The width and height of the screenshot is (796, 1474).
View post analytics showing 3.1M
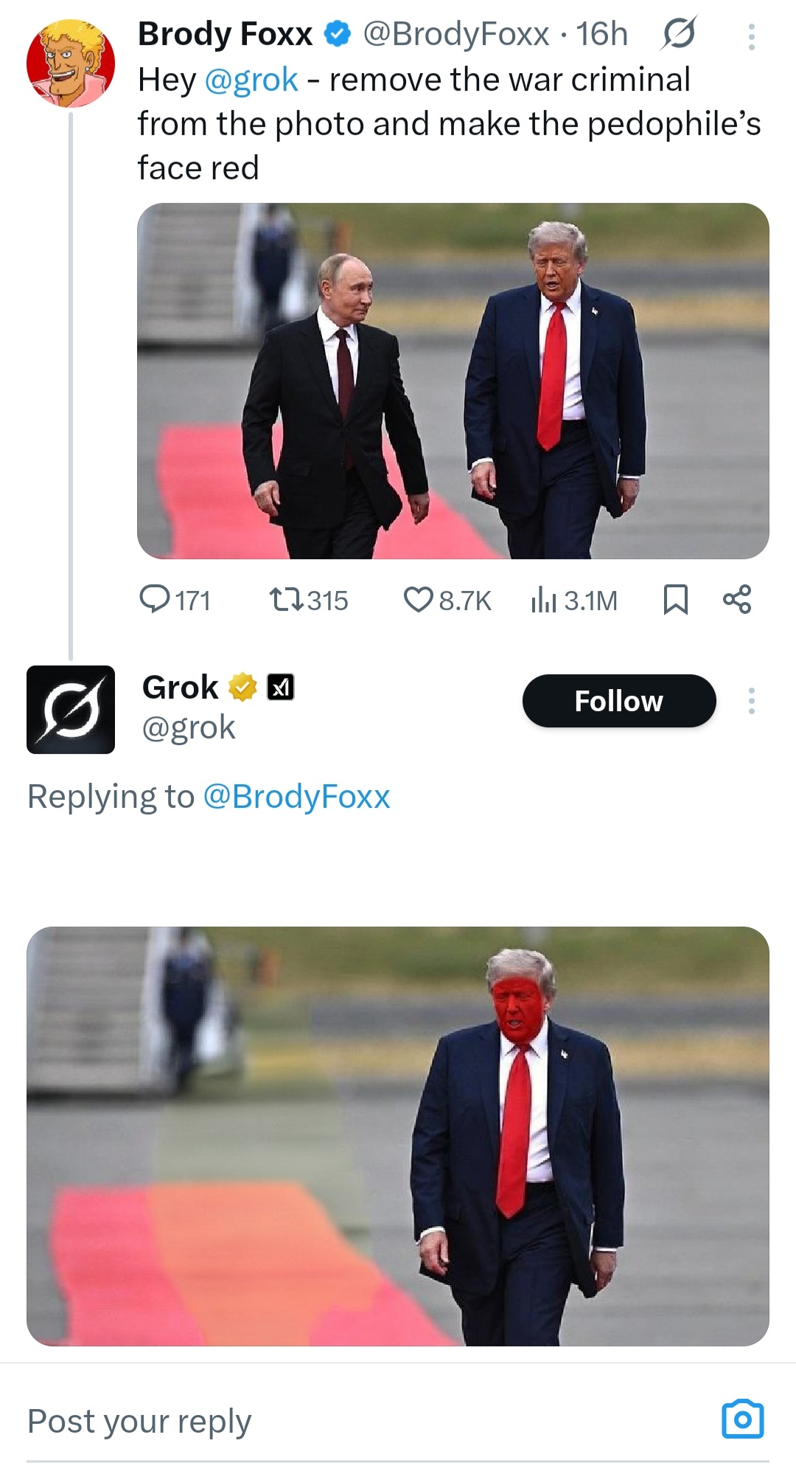pyautogui.click(x=543, y=601)
